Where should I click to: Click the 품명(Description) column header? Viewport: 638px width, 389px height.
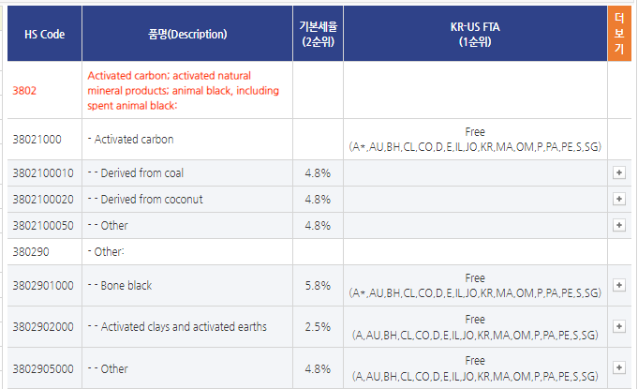click(x=187, y=34)
